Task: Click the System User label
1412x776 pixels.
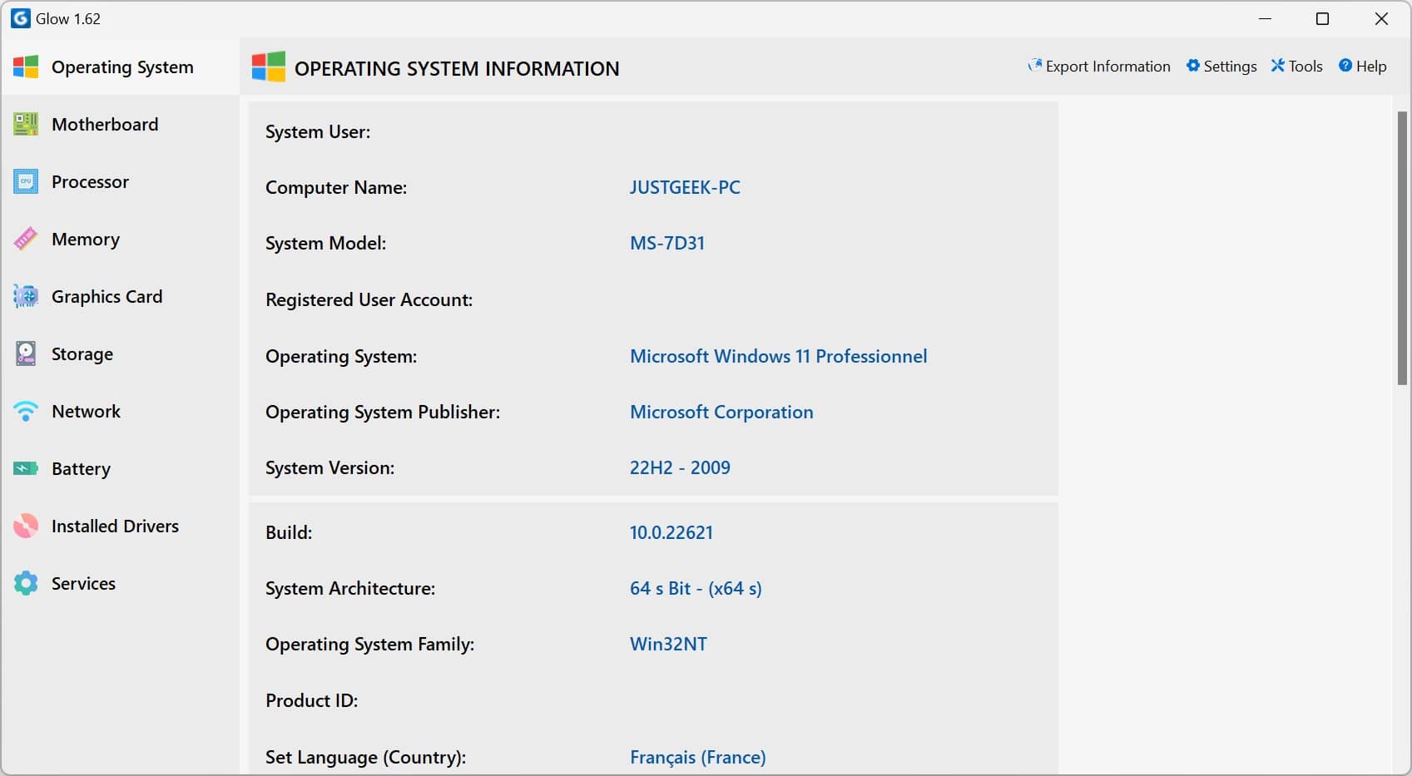Action: [318, 131]
